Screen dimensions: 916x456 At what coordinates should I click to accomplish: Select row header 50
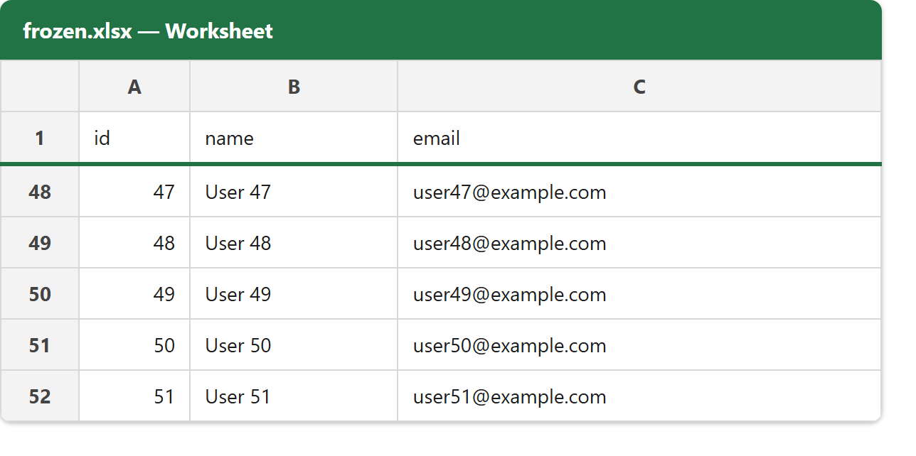(40, 293)
